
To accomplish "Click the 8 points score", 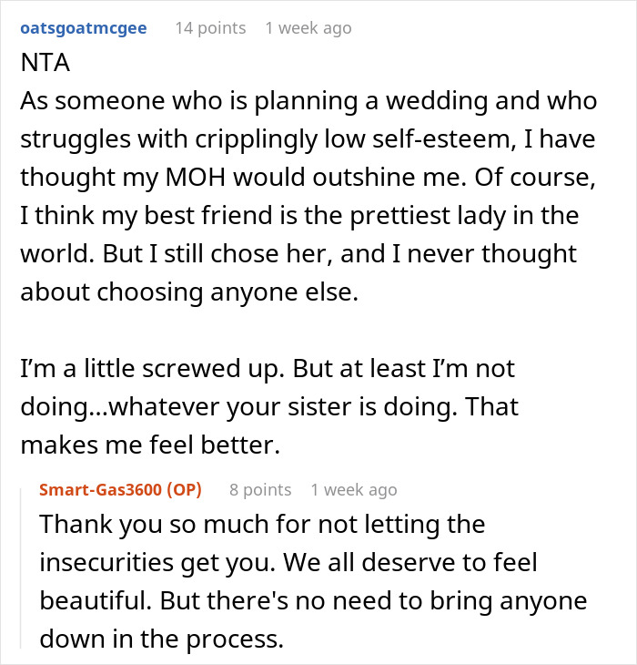I will point(260,490).
